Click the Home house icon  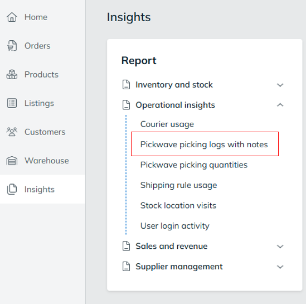pyautogui.click(x=12, y=17)
